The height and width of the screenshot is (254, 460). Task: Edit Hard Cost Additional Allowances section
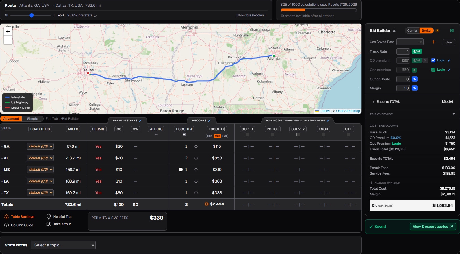coord(328,121)
